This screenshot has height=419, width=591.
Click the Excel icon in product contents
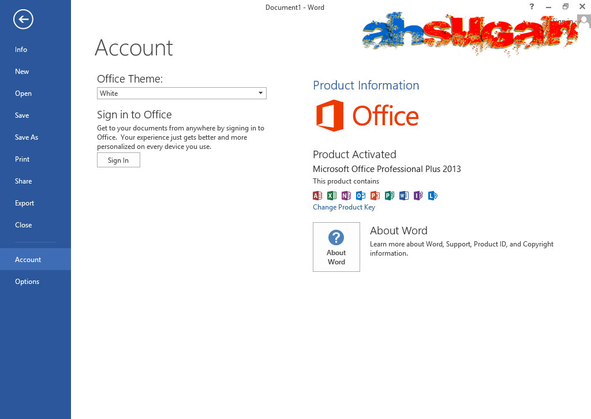331,196
